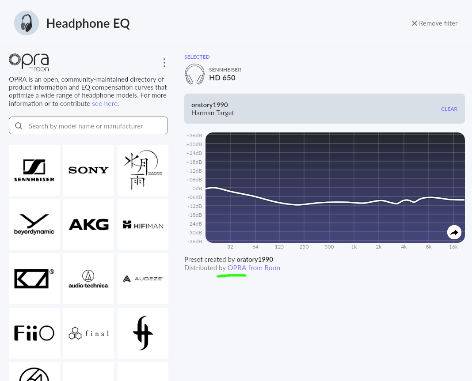The height and width of the screenshot is (381, 472).
Task: Select the FiiO brand tile
Action: tap(34, 333)
